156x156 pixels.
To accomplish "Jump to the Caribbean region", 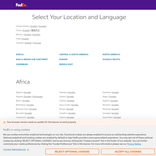I will click(22, 64).
